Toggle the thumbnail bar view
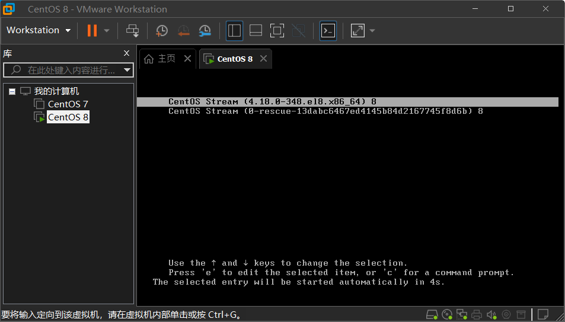 [256, 31]
